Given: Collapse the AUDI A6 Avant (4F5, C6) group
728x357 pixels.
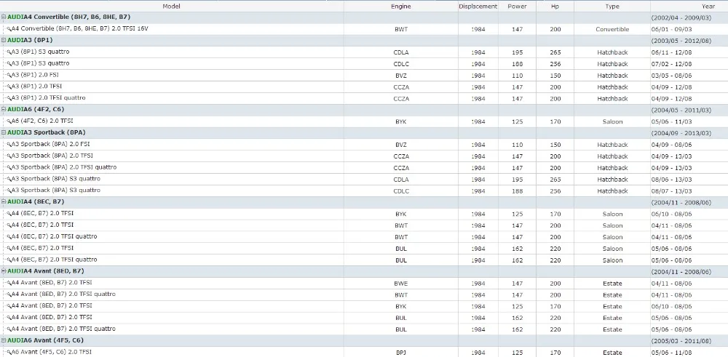Looking at the screenshot, I should coord(4,341).
